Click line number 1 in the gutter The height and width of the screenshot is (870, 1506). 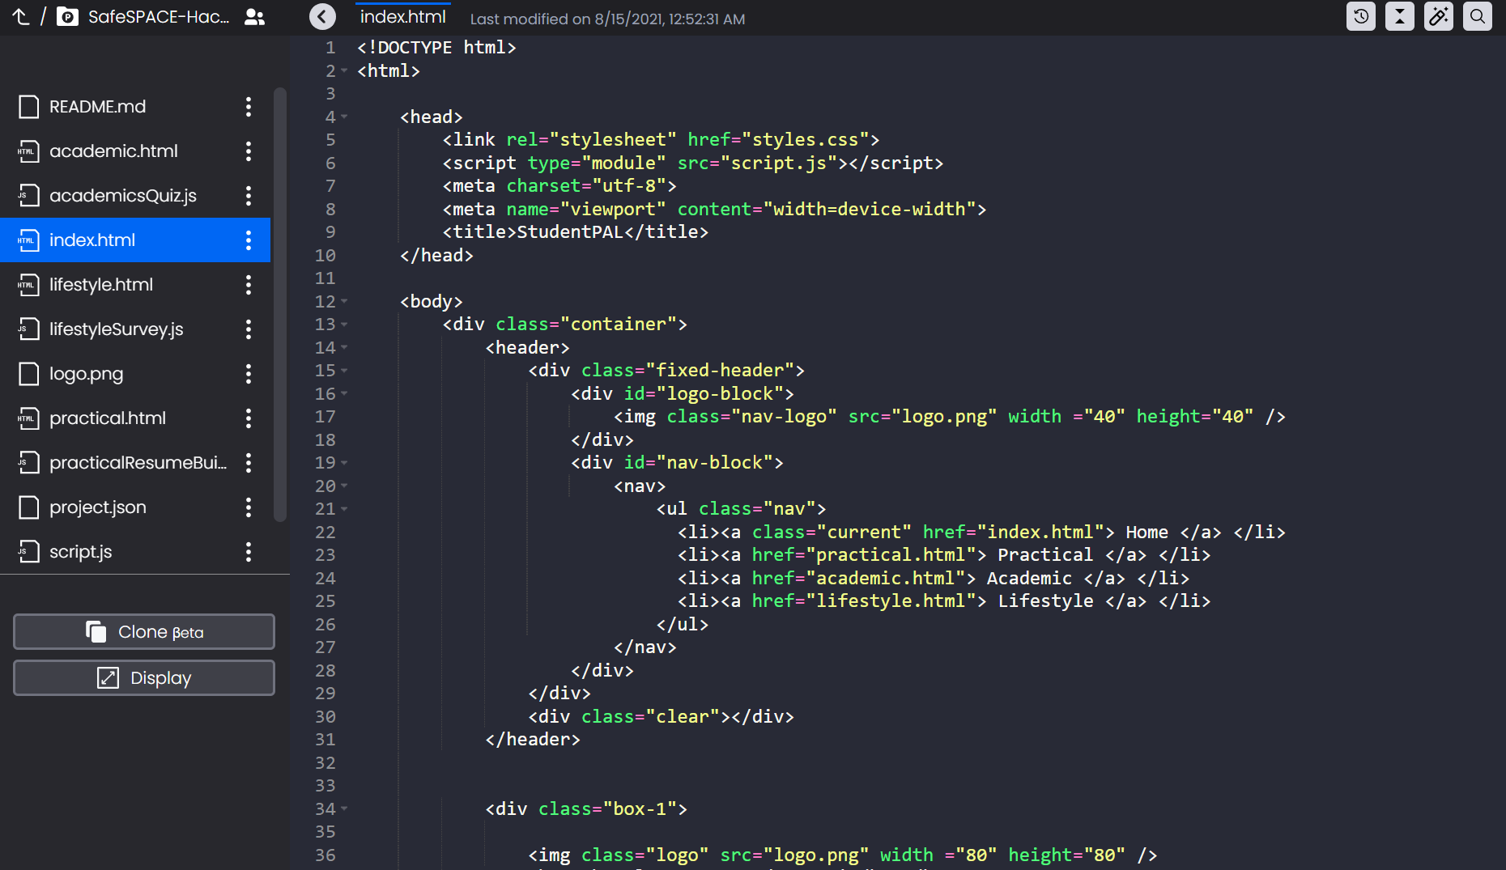(330, 48)
